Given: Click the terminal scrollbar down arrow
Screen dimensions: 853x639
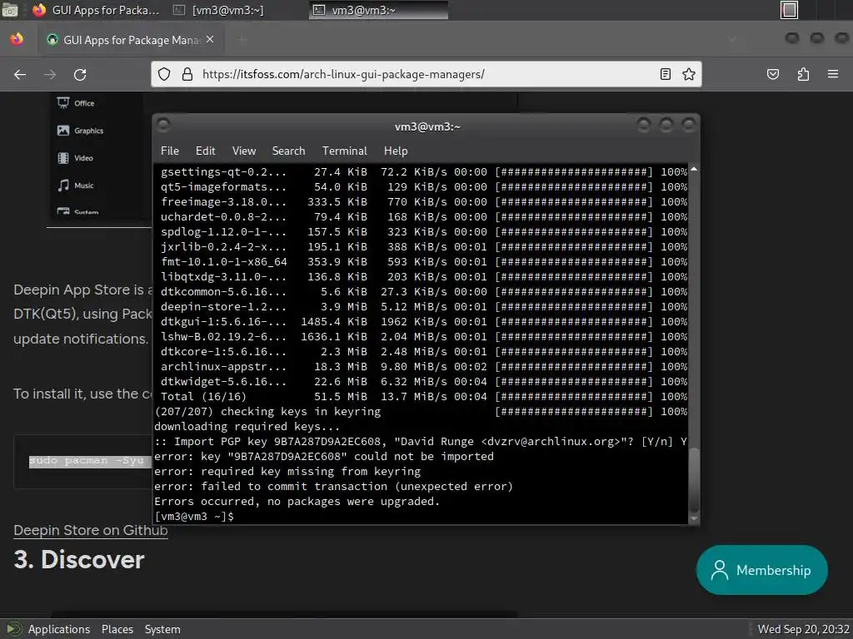Looking at the screenshot, I should tap(694, 518).
